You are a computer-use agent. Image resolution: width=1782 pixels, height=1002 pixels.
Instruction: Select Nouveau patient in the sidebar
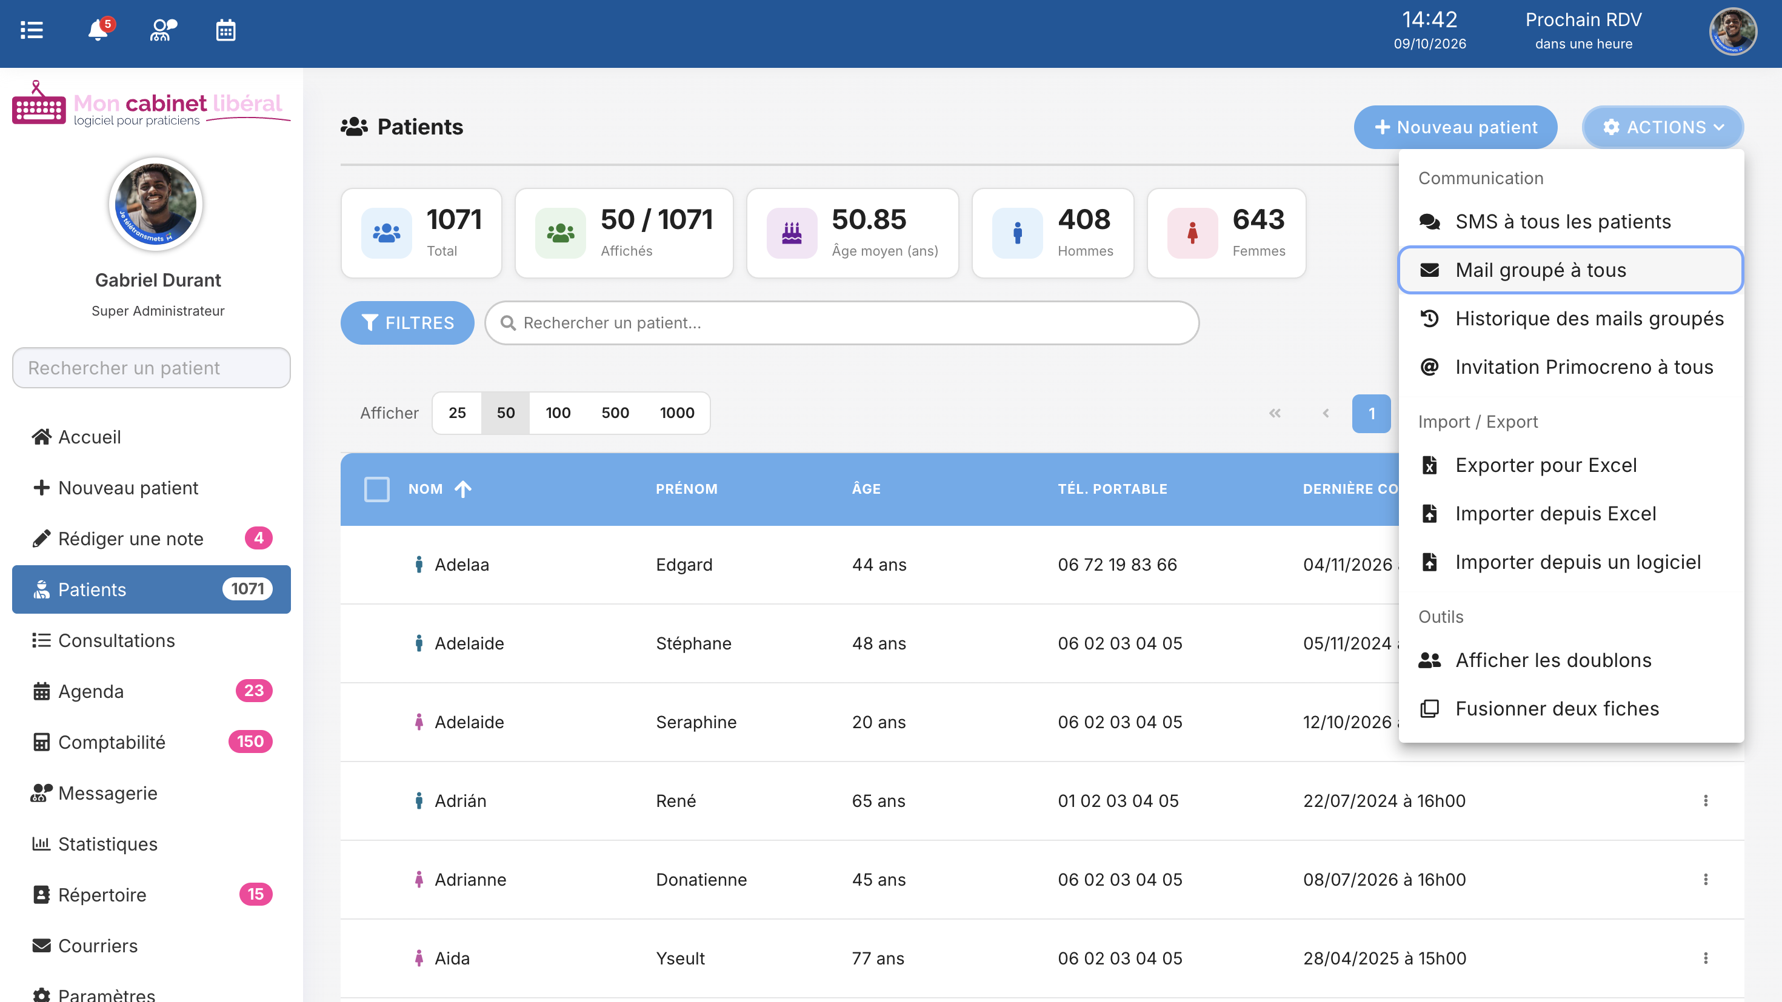151,488
